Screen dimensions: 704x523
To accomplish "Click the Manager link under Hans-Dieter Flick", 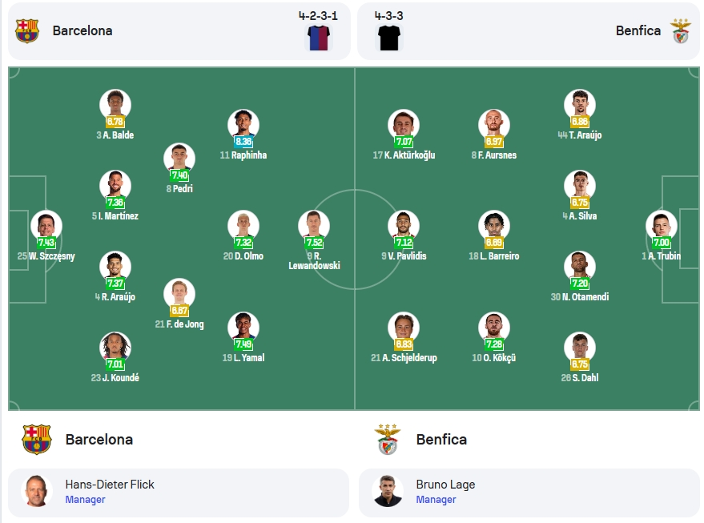I will (85, 499).
